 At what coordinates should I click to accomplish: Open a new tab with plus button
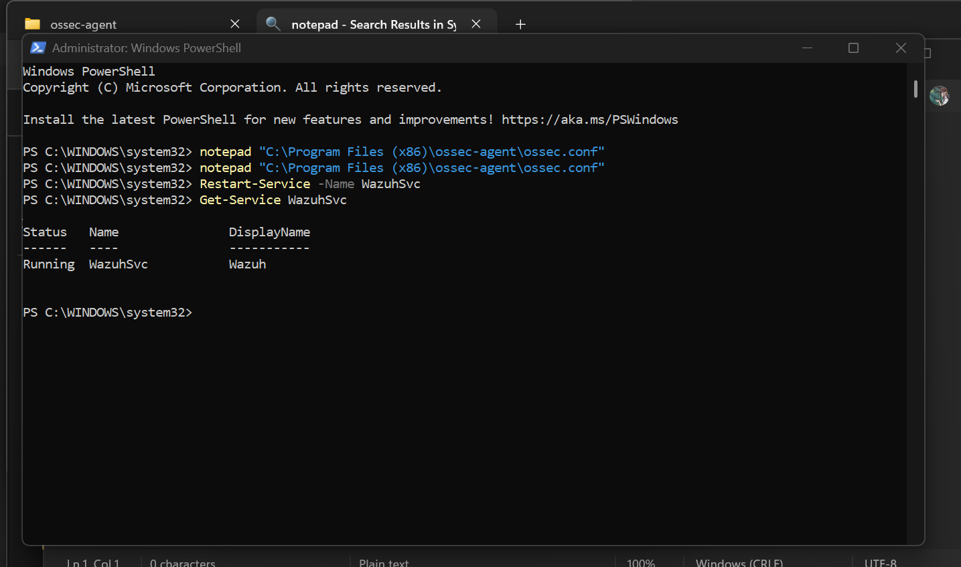pyautogui.click(x=520, y=24)
